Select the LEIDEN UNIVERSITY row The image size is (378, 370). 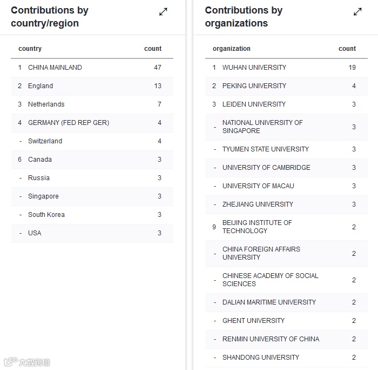click(254, 104)
